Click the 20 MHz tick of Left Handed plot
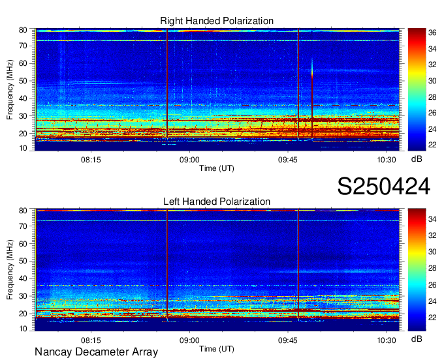Screen dimensions: 444x360 24,314
